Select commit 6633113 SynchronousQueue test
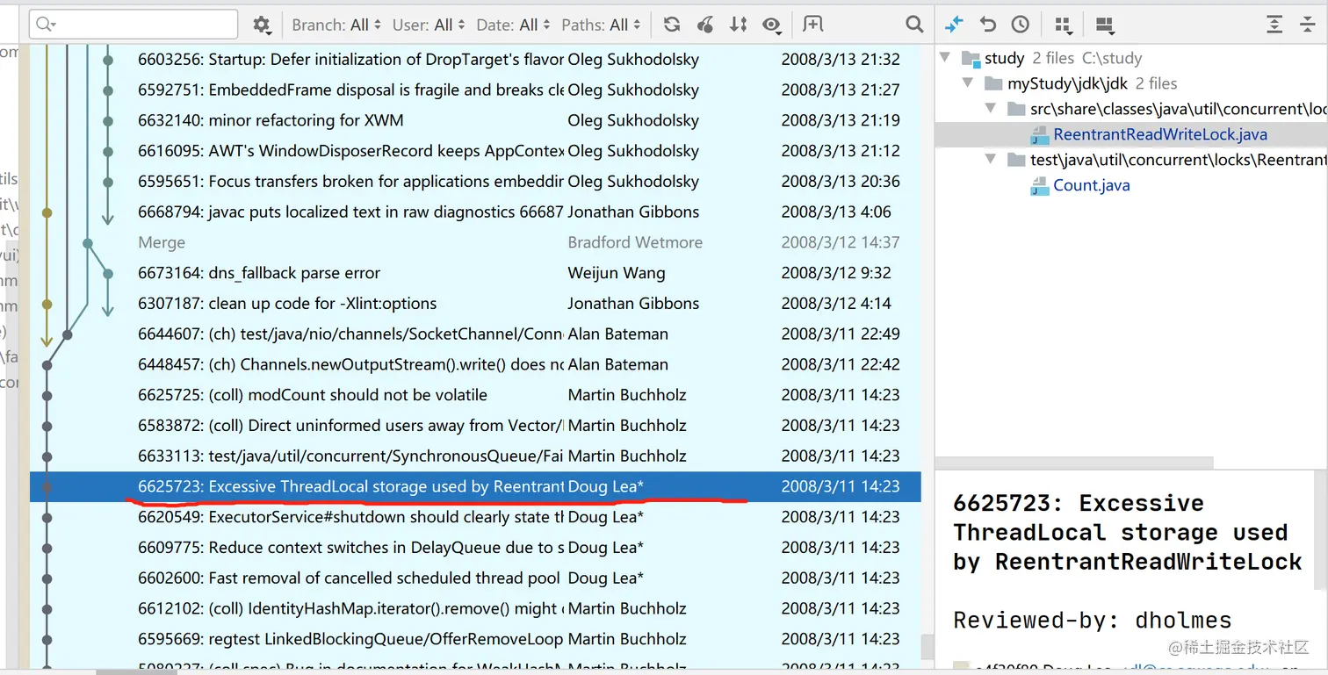1328x675 pixels. pyautogui.click(x=475, y=456)
